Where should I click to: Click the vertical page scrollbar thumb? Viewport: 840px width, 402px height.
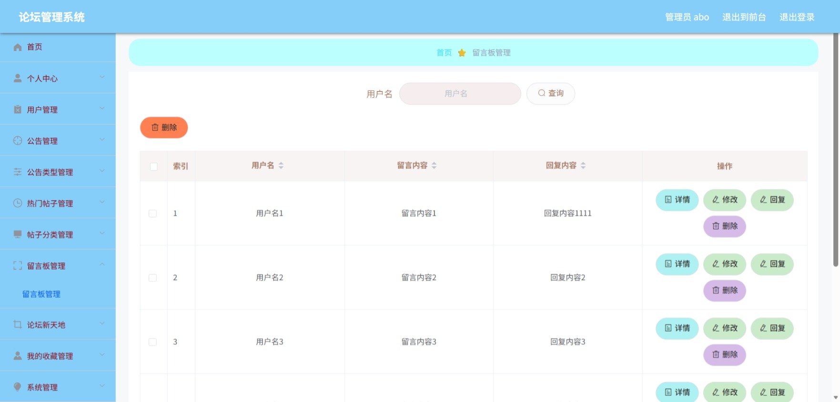[x=836, y=150]
